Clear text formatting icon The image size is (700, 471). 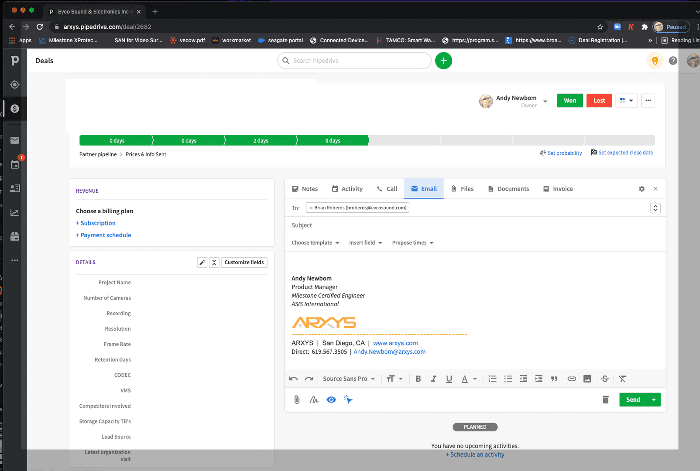click(x=622, y=379)
